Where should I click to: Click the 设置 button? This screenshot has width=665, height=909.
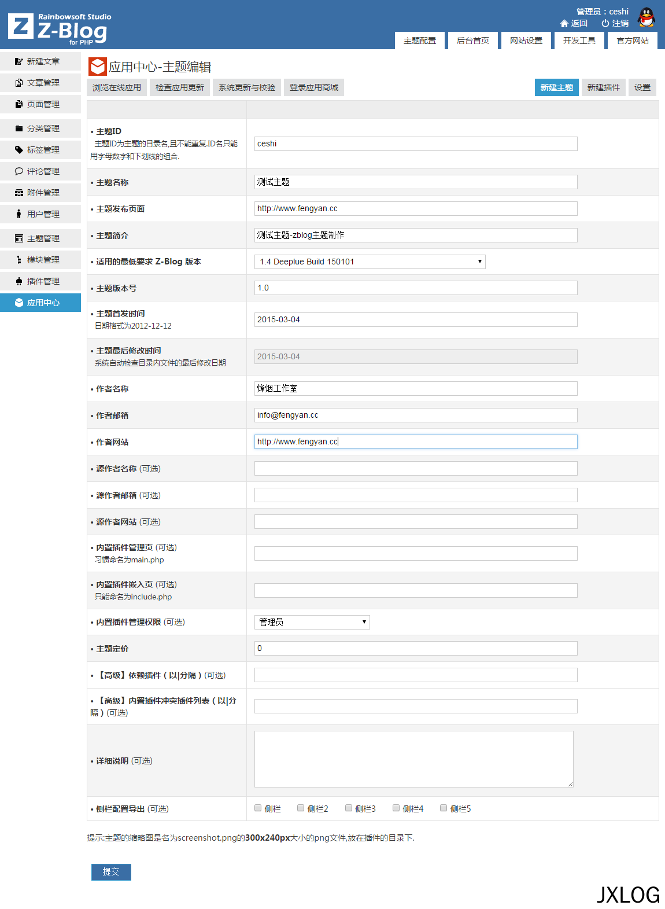(642, 87)
